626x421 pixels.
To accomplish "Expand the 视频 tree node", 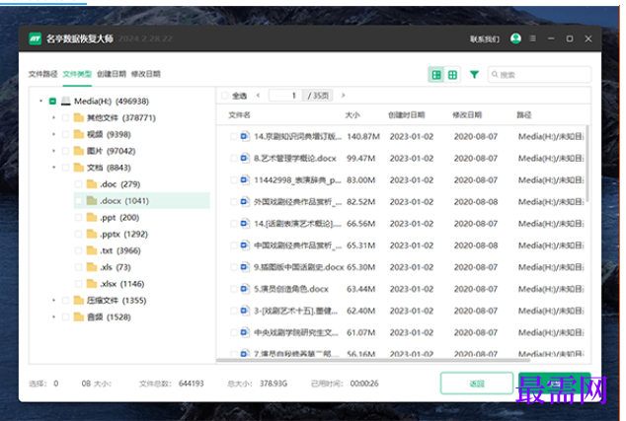I will coord(53,134).
